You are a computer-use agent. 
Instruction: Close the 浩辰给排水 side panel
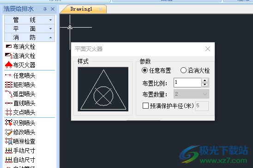pos(53,9)
